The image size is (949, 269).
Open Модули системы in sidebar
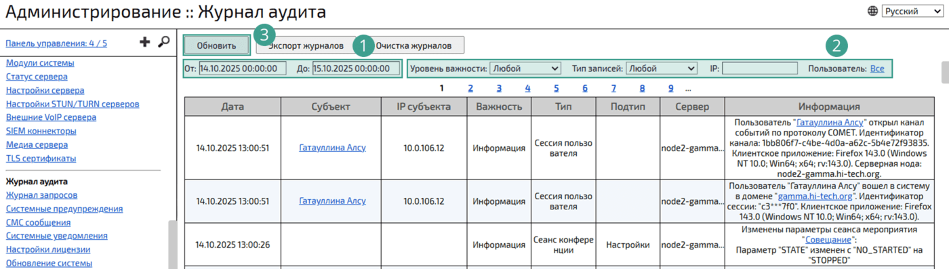tap(40, 63)
